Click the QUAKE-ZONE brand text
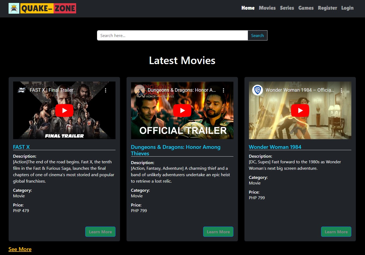Screen dimensions: 365x255 pyautogui.click(x=48, y=8)
